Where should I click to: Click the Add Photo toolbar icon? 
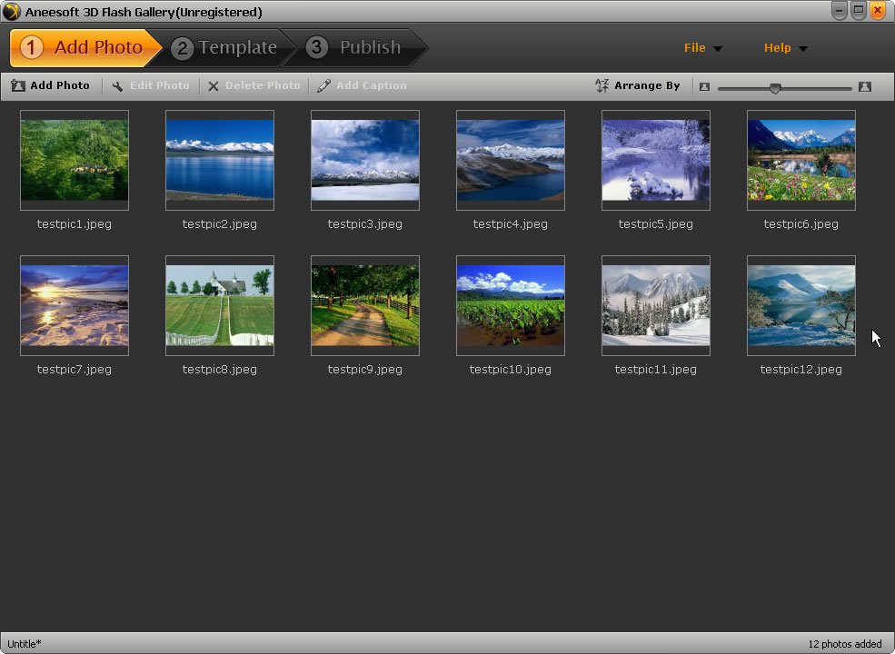[x=18, y=86]
